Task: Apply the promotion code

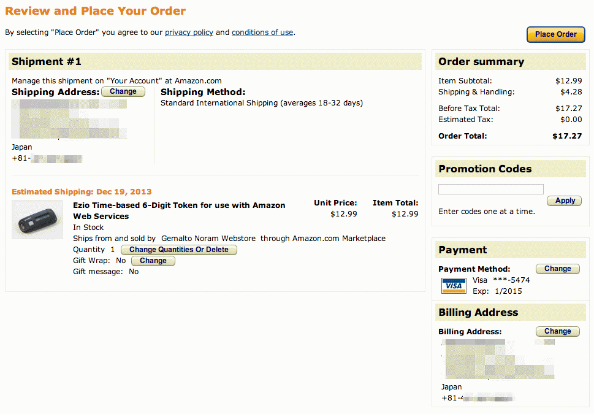Action: (x=565, y=201)
